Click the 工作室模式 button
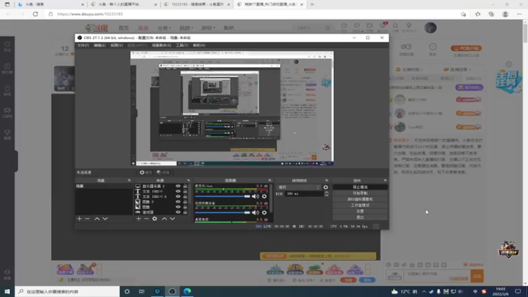Image resolution: width=528 pixels, height=297 pixels. pyautogui.click(x=360, y=205)
